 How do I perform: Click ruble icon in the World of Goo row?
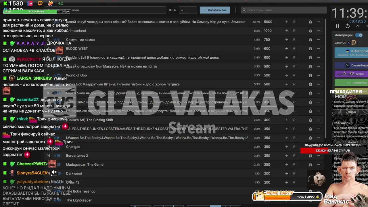294,75
